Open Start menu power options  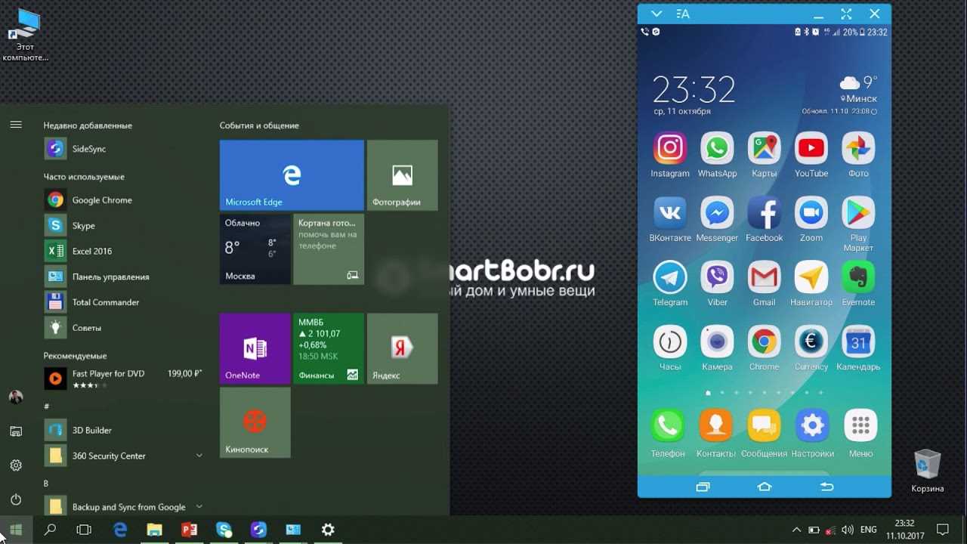(x=16, y=499)
